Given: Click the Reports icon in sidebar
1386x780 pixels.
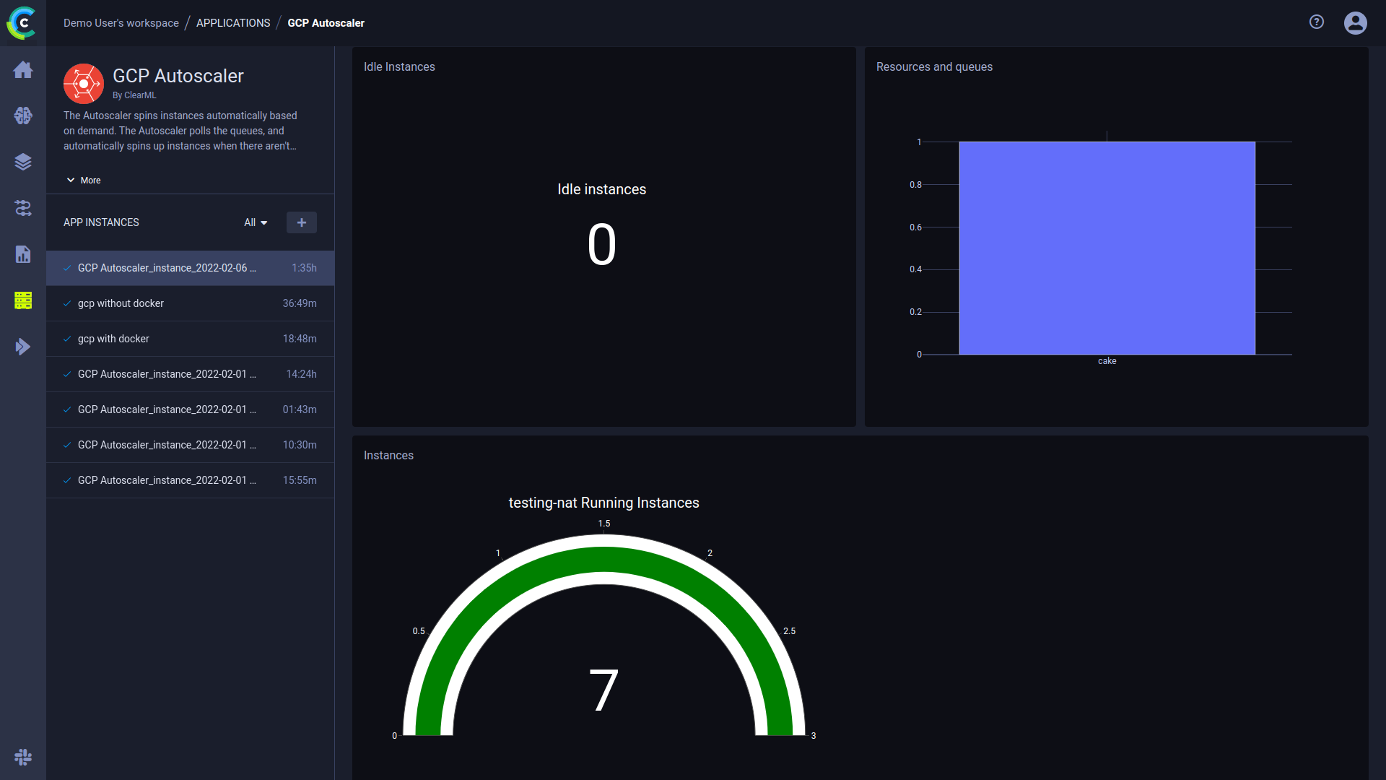Looking at the screenshot, I should [23, 253].
